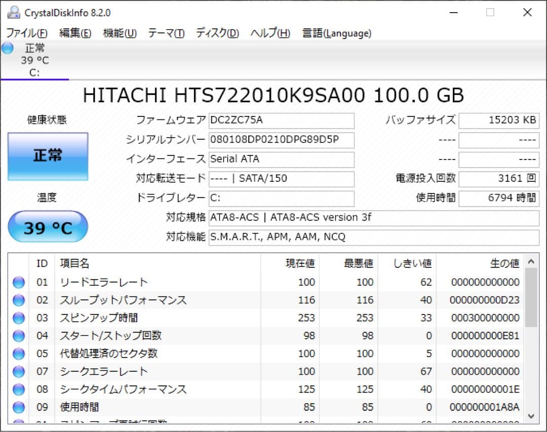This screenshot has height=432, width=547.
Task: Click status dot for リードエラーレート row
Action: pyautogui.click(x=18, y=282)
